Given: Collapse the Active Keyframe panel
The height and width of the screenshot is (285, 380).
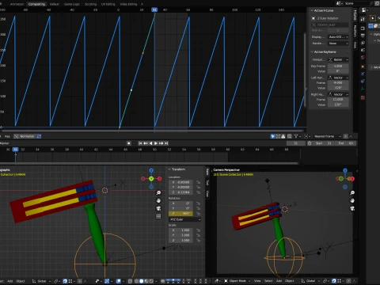Looking at the screenshot, I should pos(312,51).
